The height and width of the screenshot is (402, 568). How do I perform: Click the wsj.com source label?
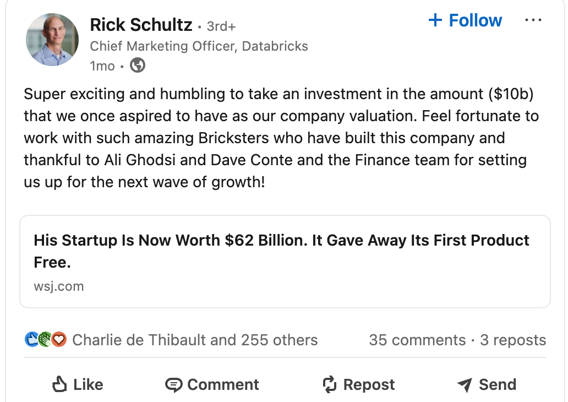59,286
